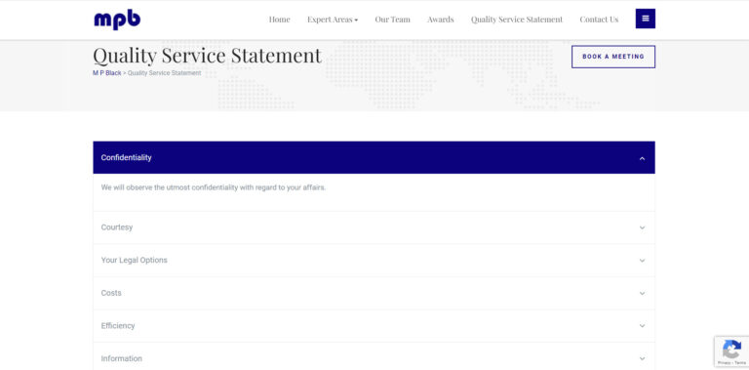Click Book a Meeting button
Image resolution: width=749 pixels, height=370 pixels.
[x=613, y=57]
